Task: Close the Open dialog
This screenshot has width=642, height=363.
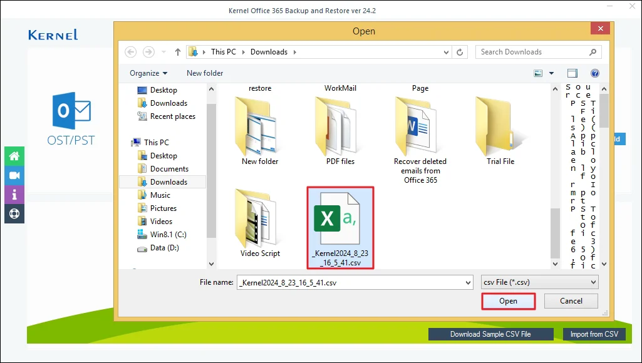Action: click(600, 28)
